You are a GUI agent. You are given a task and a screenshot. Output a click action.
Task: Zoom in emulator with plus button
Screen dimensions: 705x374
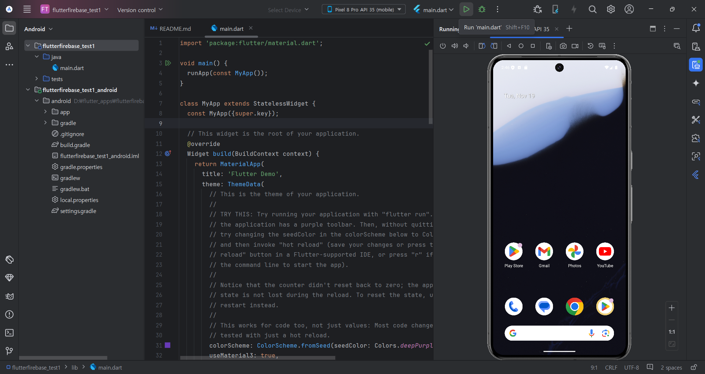pos(672,308)
